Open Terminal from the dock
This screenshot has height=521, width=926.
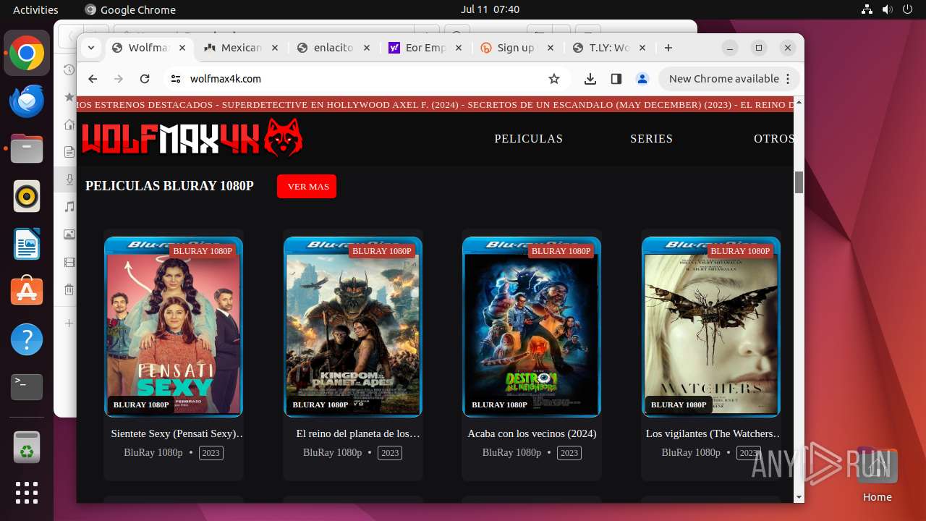point(27,387)
